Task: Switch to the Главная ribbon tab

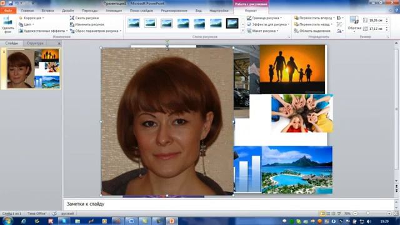Action: (x=27, y=11)
